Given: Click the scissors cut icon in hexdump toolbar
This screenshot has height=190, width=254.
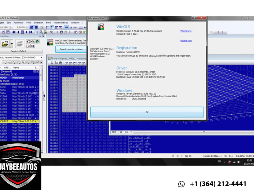Looking at the screenshot, I should pyautogui.click(x=52, y=63).
